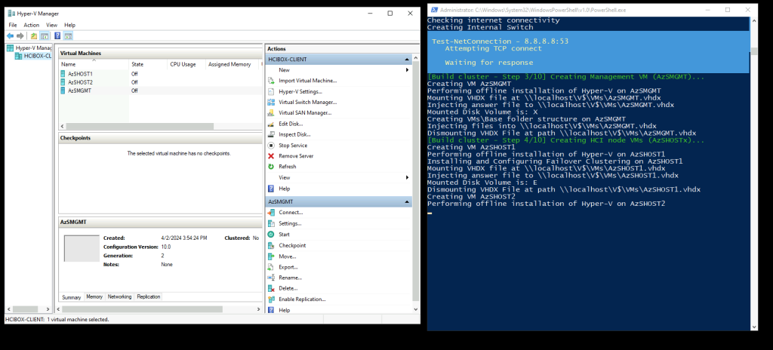Collapse the AzSMGMT actions section

(x=408, y=201)
